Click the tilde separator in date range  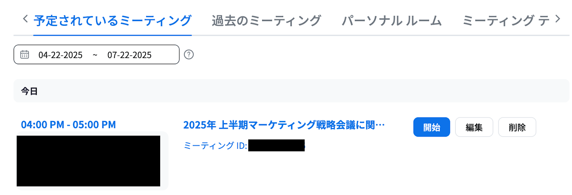point(95,55)
